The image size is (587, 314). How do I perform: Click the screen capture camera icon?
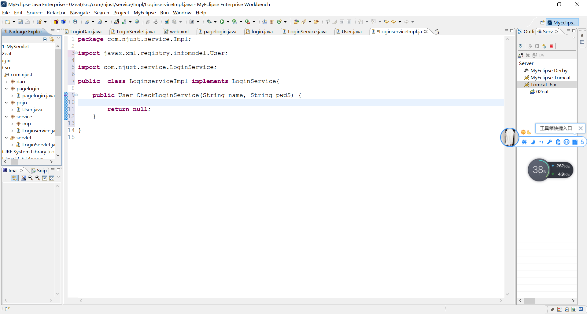click(x=192, y=22)
